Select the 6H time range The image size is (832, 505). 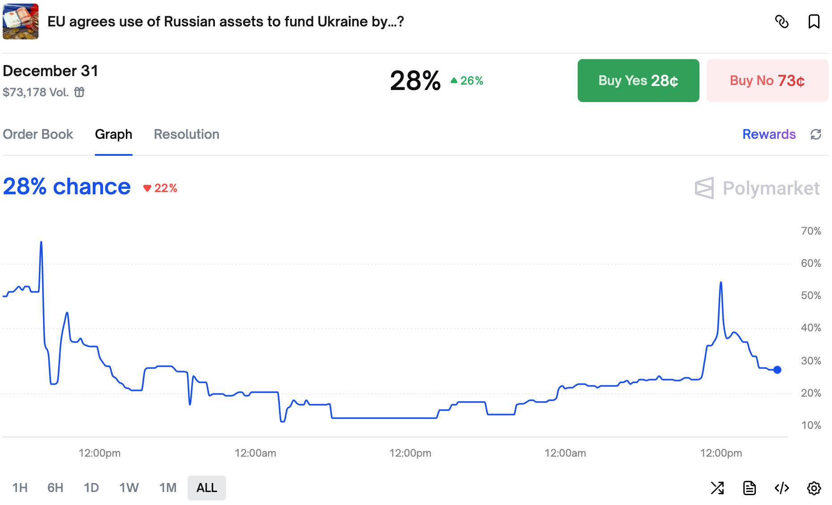click(55, 488)
